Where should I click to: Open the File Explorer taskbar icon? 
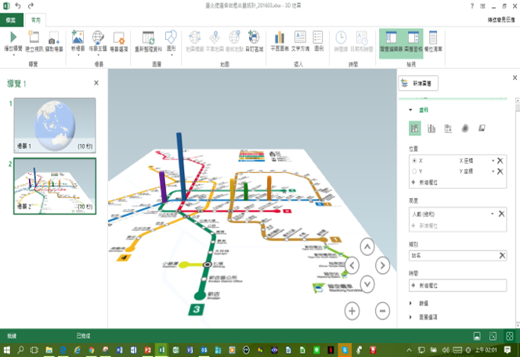[49, 350]
